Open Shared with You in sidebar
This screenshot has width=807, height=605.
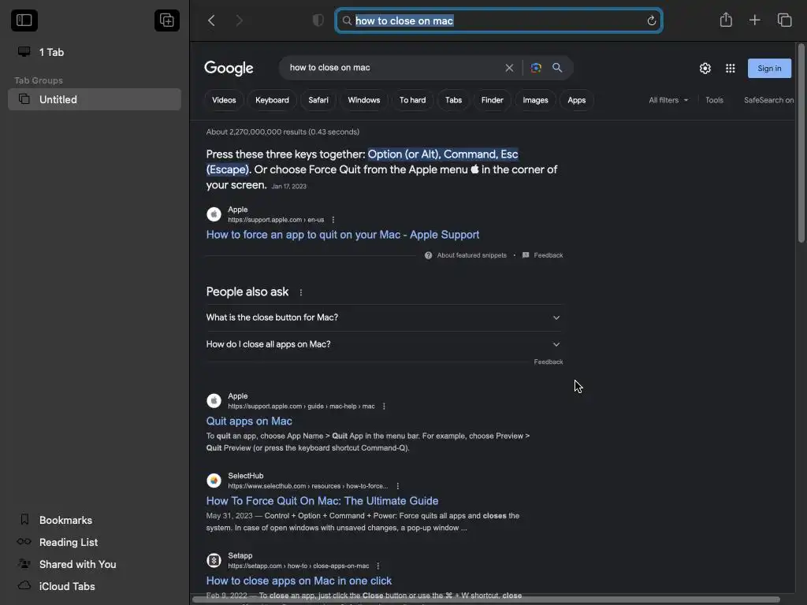pos(77,564)
